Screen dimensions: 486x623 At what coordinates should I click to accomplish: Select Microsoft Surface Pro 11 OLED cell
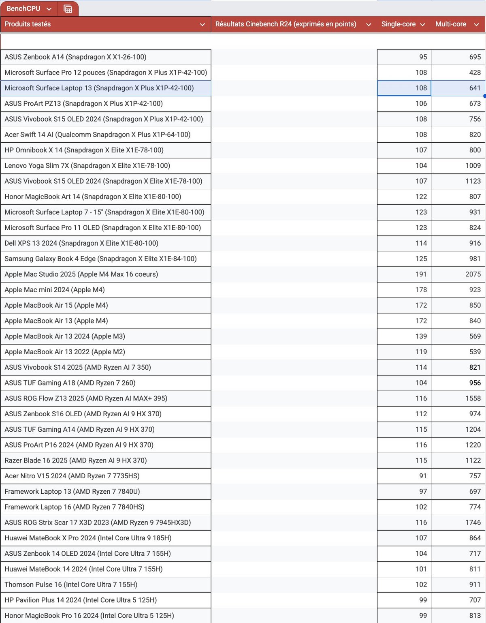(x=106, y=228)
